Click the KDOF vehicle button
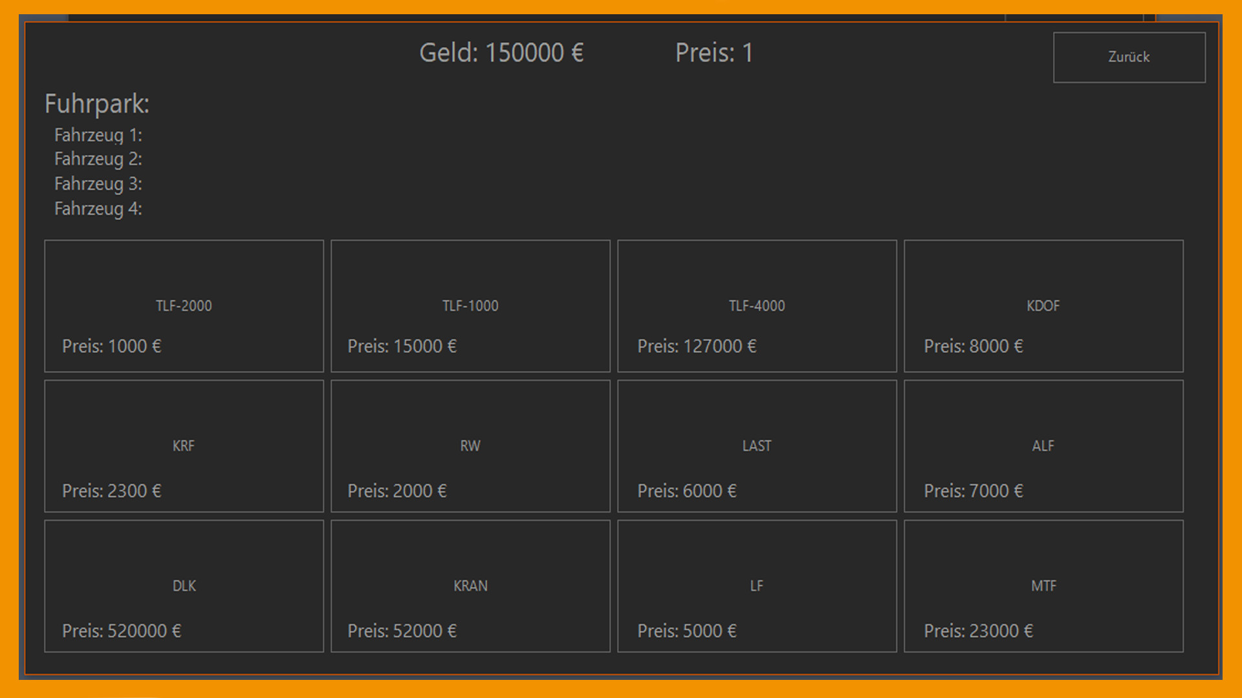The width and height of the screenshot is (1242, 698). [1043, 306]
